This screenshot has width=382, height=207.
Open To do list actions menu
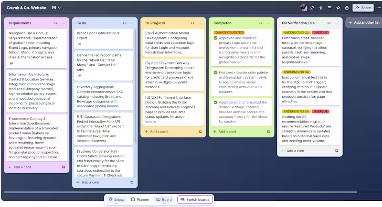[132, 23]
